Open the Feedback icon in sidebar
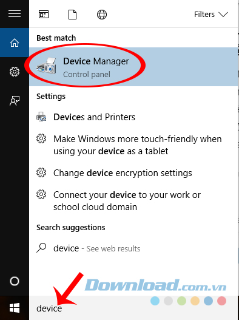This screenshot has height=320, width=239. tap(15, 101)
